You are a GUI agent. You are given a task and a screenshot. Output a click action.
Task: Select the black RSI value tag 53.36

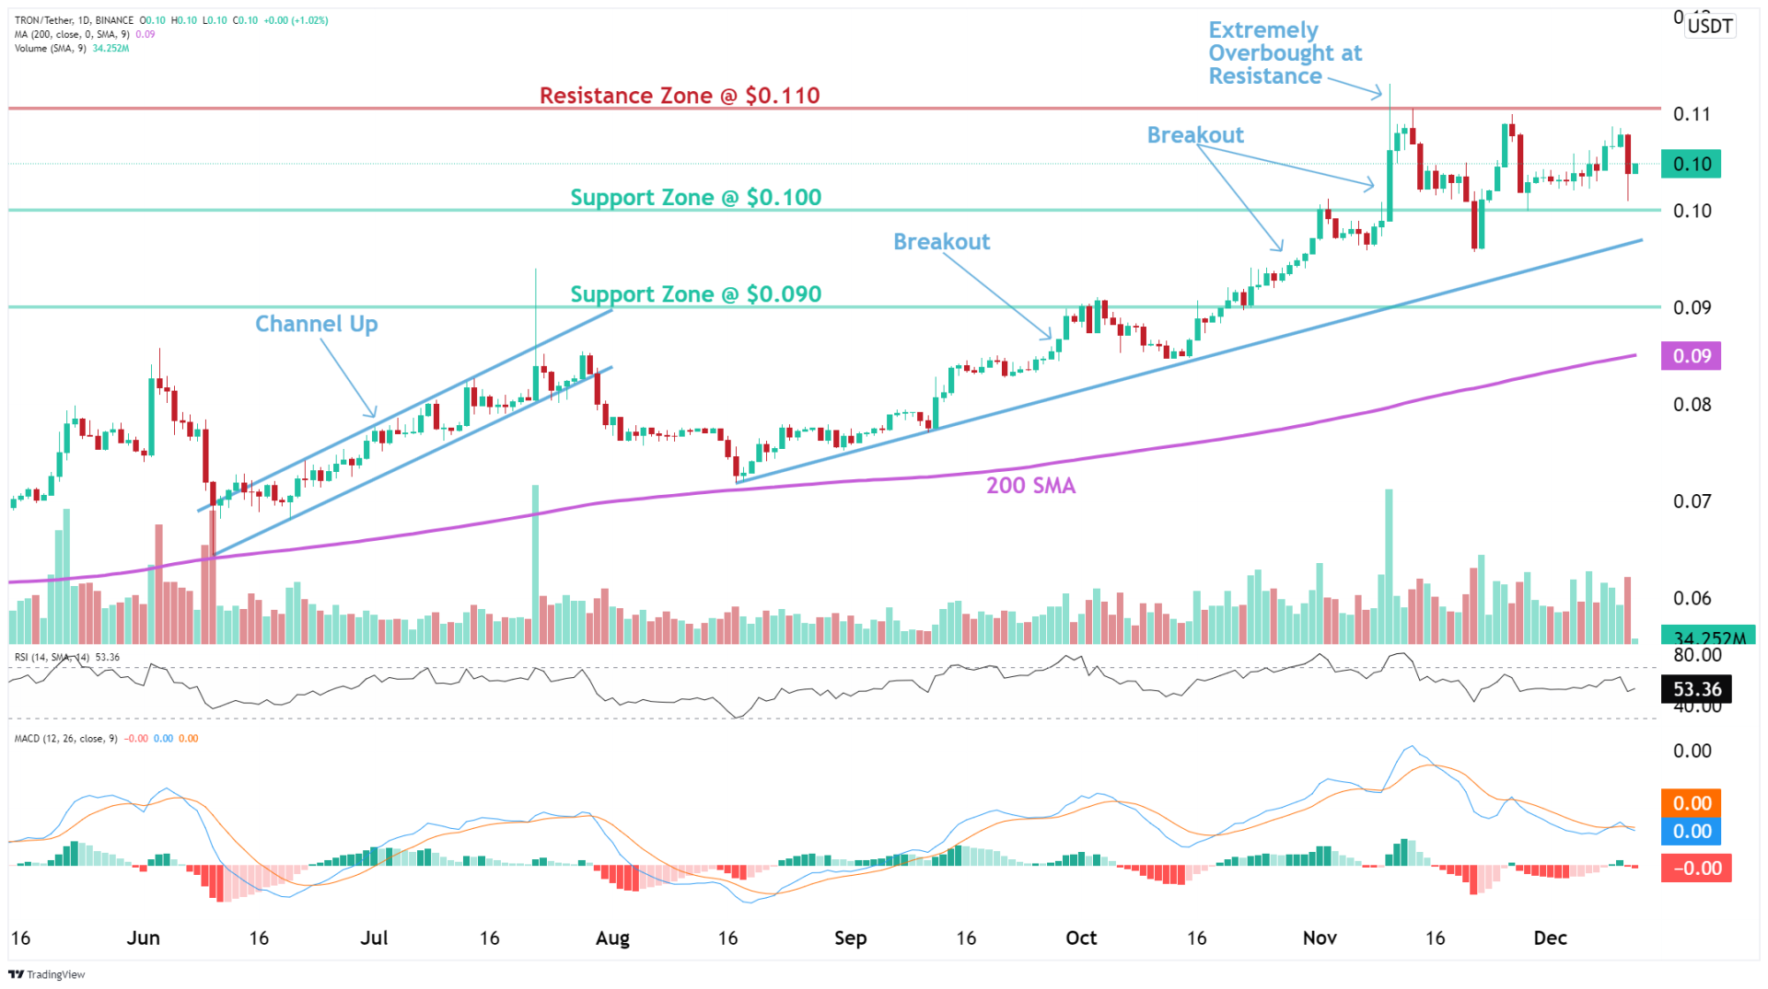tap(1696, 689)
